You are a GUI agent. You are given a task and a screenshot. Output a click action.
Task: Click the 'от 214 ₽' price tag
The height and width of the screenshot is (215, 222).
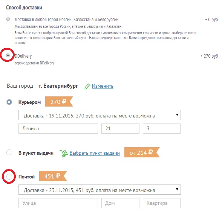(x=142, y=152)
